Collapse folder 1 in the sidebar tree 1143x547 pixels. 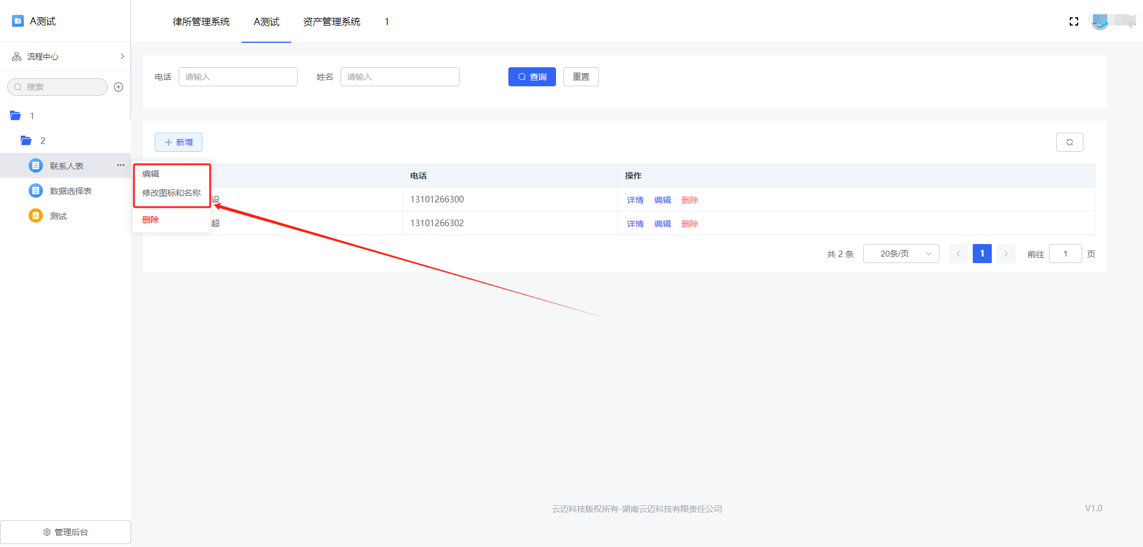pyautogui.click(x=16, y=116)
